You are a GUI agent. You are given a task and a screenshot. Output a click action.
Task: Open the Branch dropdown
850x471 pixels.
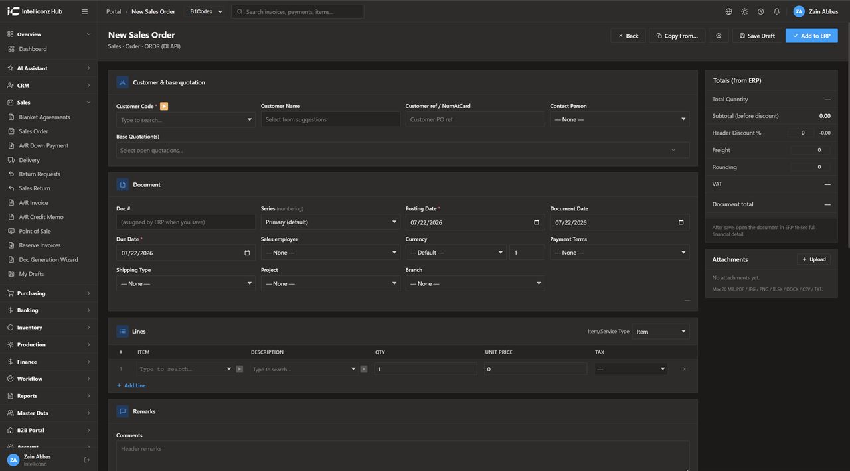pyautogui.click(x=475, y=283)
